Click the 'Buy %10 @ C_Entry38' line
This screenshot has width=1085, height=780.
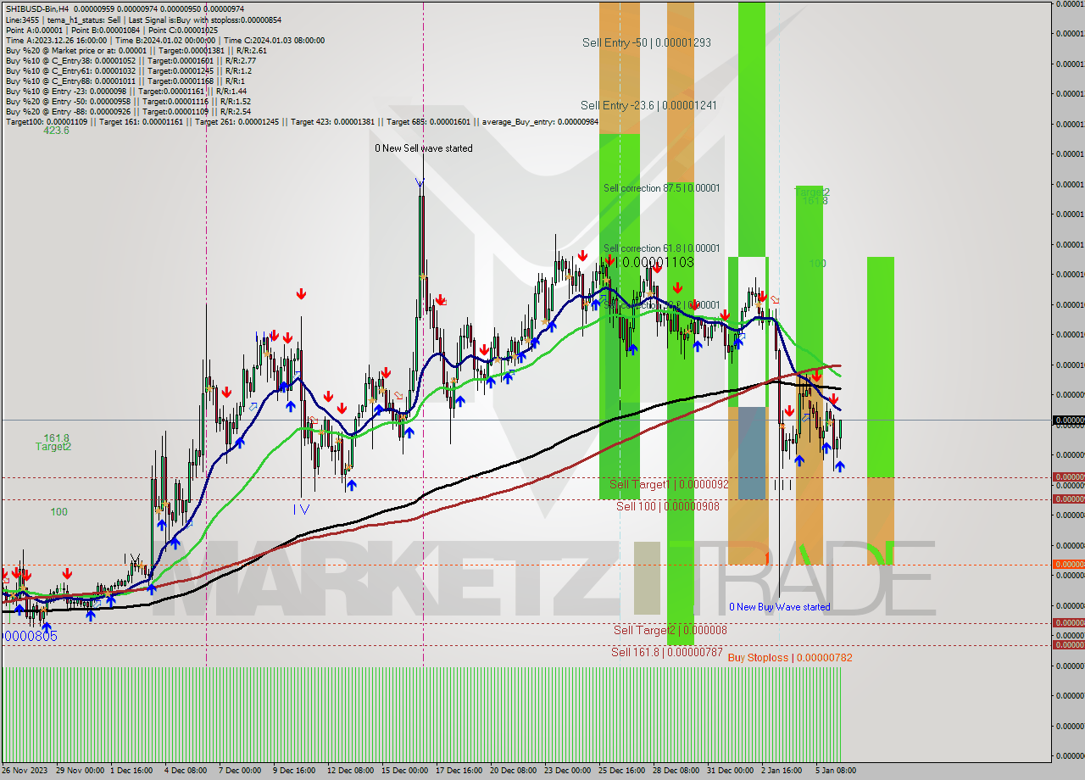tap(131, 60)
